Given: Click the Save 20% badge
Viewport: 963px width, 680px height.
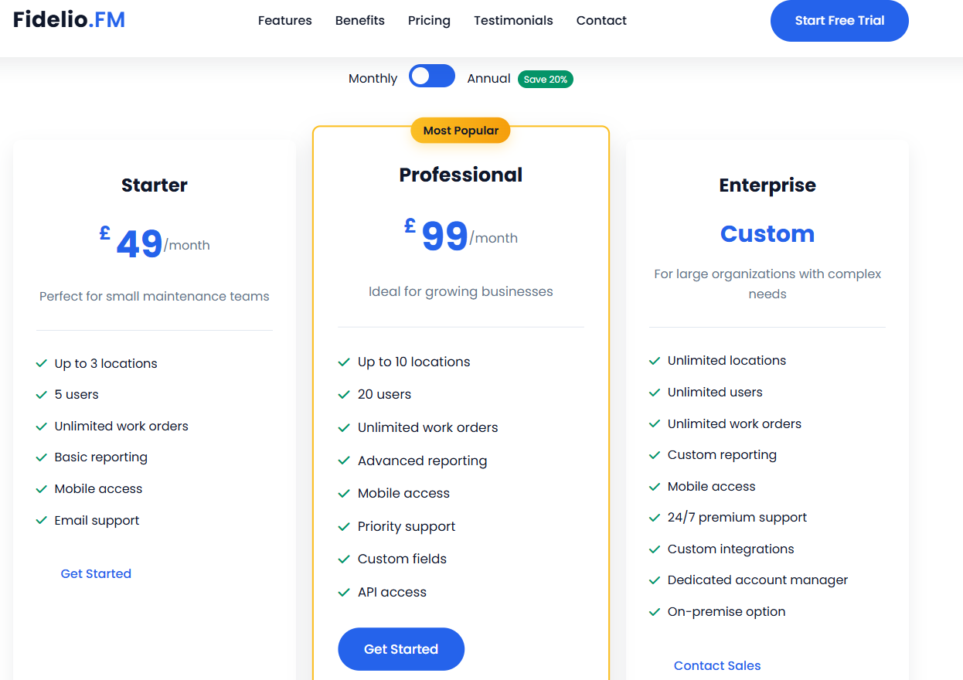Looking at the screenshot, I should point(545,79).
